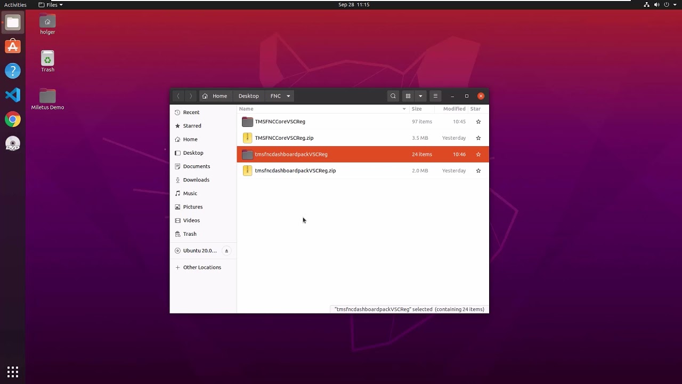This screenshot has height=384, width=682.
Task: Open the Files icon in the dock
Action: click(x=13, y=22)
